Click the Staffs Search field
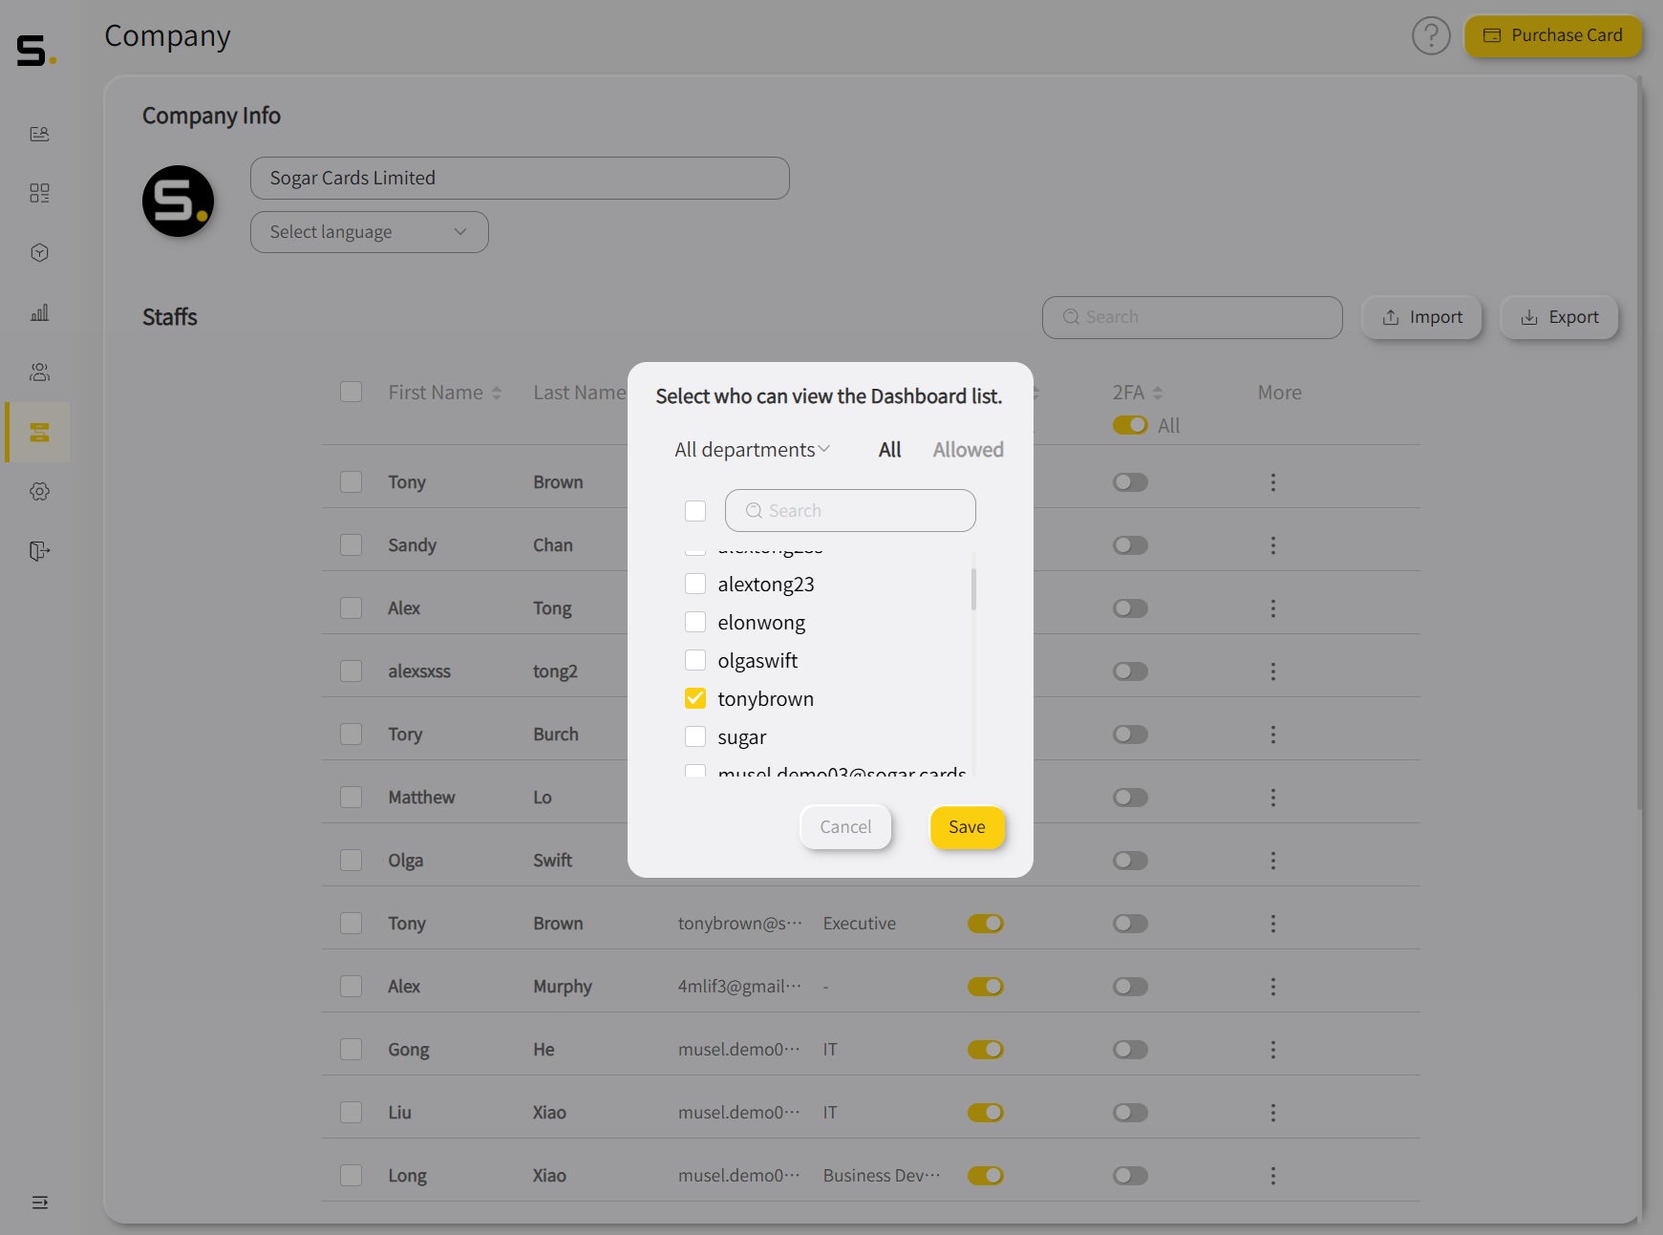Screen dimensions: 1663x1235 [x=1192, y=317]
